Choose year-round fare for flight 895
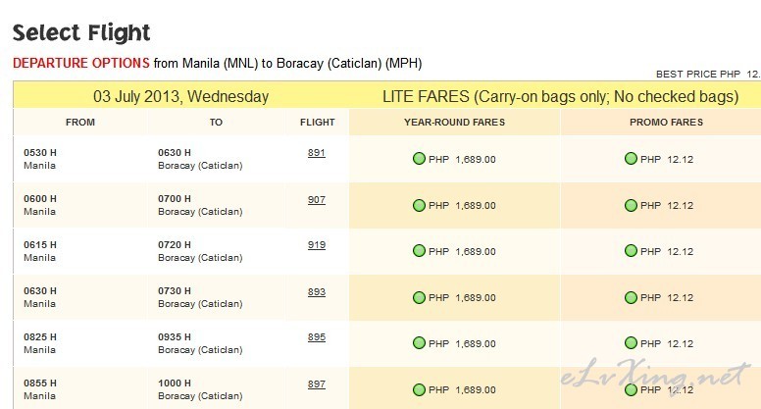 click(x=419, y=343)
